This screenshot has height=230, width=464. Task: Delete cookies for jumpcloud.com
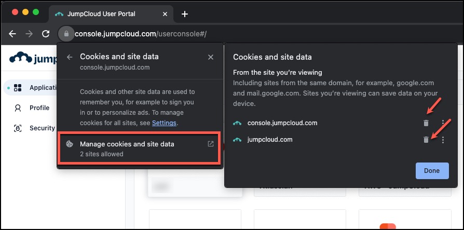click(x=426, y=140)
